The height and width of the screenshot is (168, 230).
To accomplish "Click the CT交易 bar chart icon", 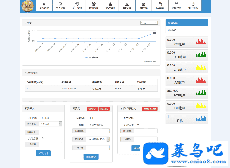I will (127, 4).
